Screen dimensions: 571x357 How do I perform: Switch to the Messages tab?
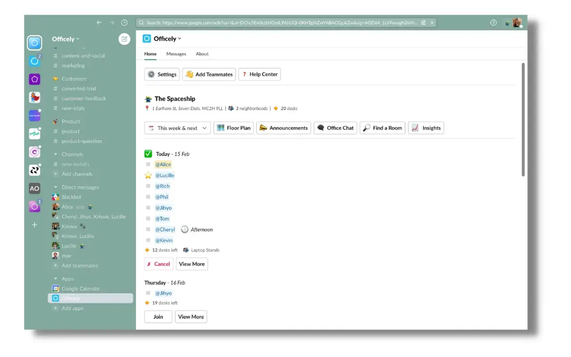point(176,54)
